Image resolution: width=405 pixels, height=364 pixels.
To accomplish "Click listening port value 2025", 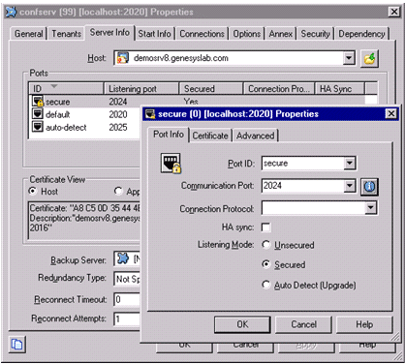I will tap(118, 127).
